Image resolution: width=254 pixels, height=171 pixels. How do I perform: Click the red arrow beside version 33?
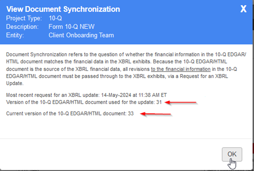tap(157, 114)
